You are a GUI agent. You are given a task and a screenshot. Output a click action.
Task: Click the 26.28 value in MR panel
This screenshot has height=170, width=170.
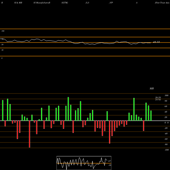click(158, 98)
